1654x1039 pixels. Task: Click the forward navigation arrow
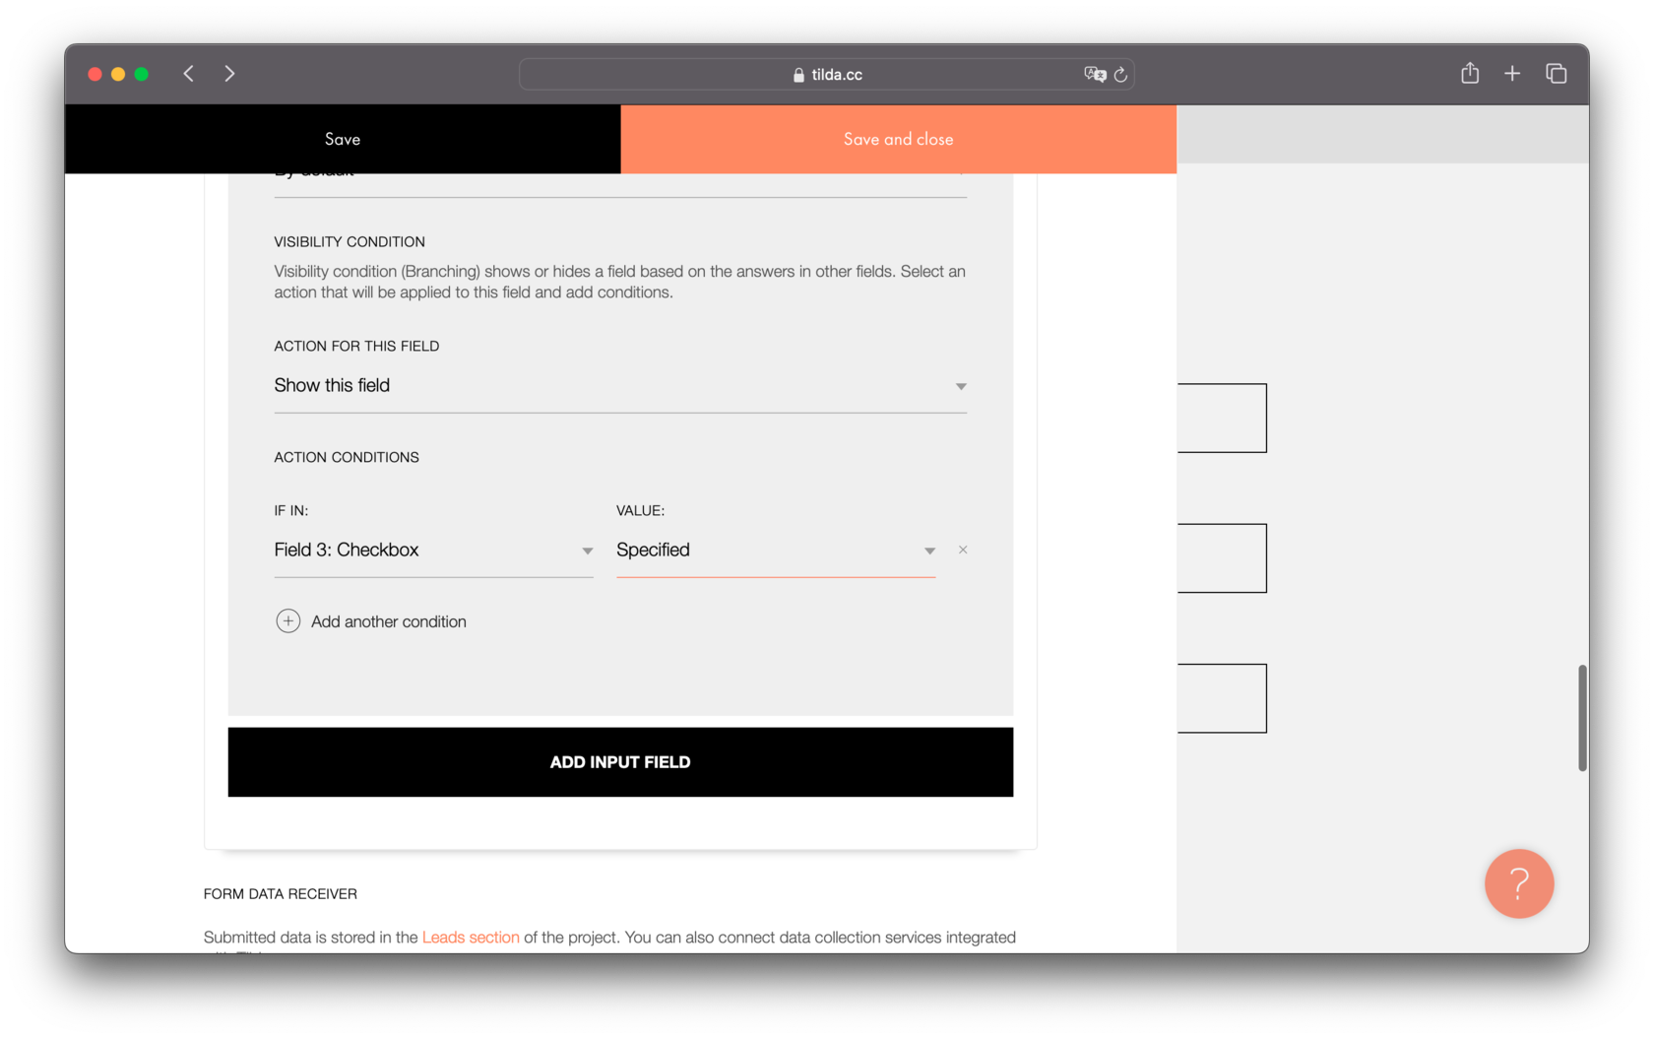click(x=229, y=73)
